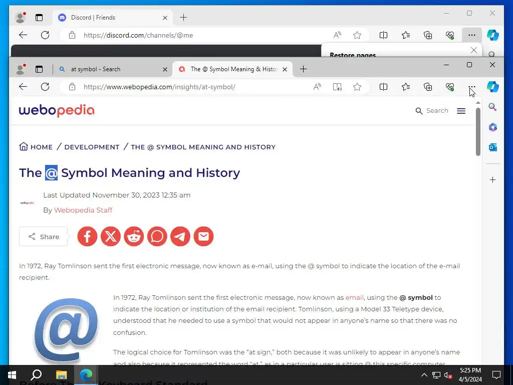Click the Share button

pyautogui.click(x=43, y=237)
